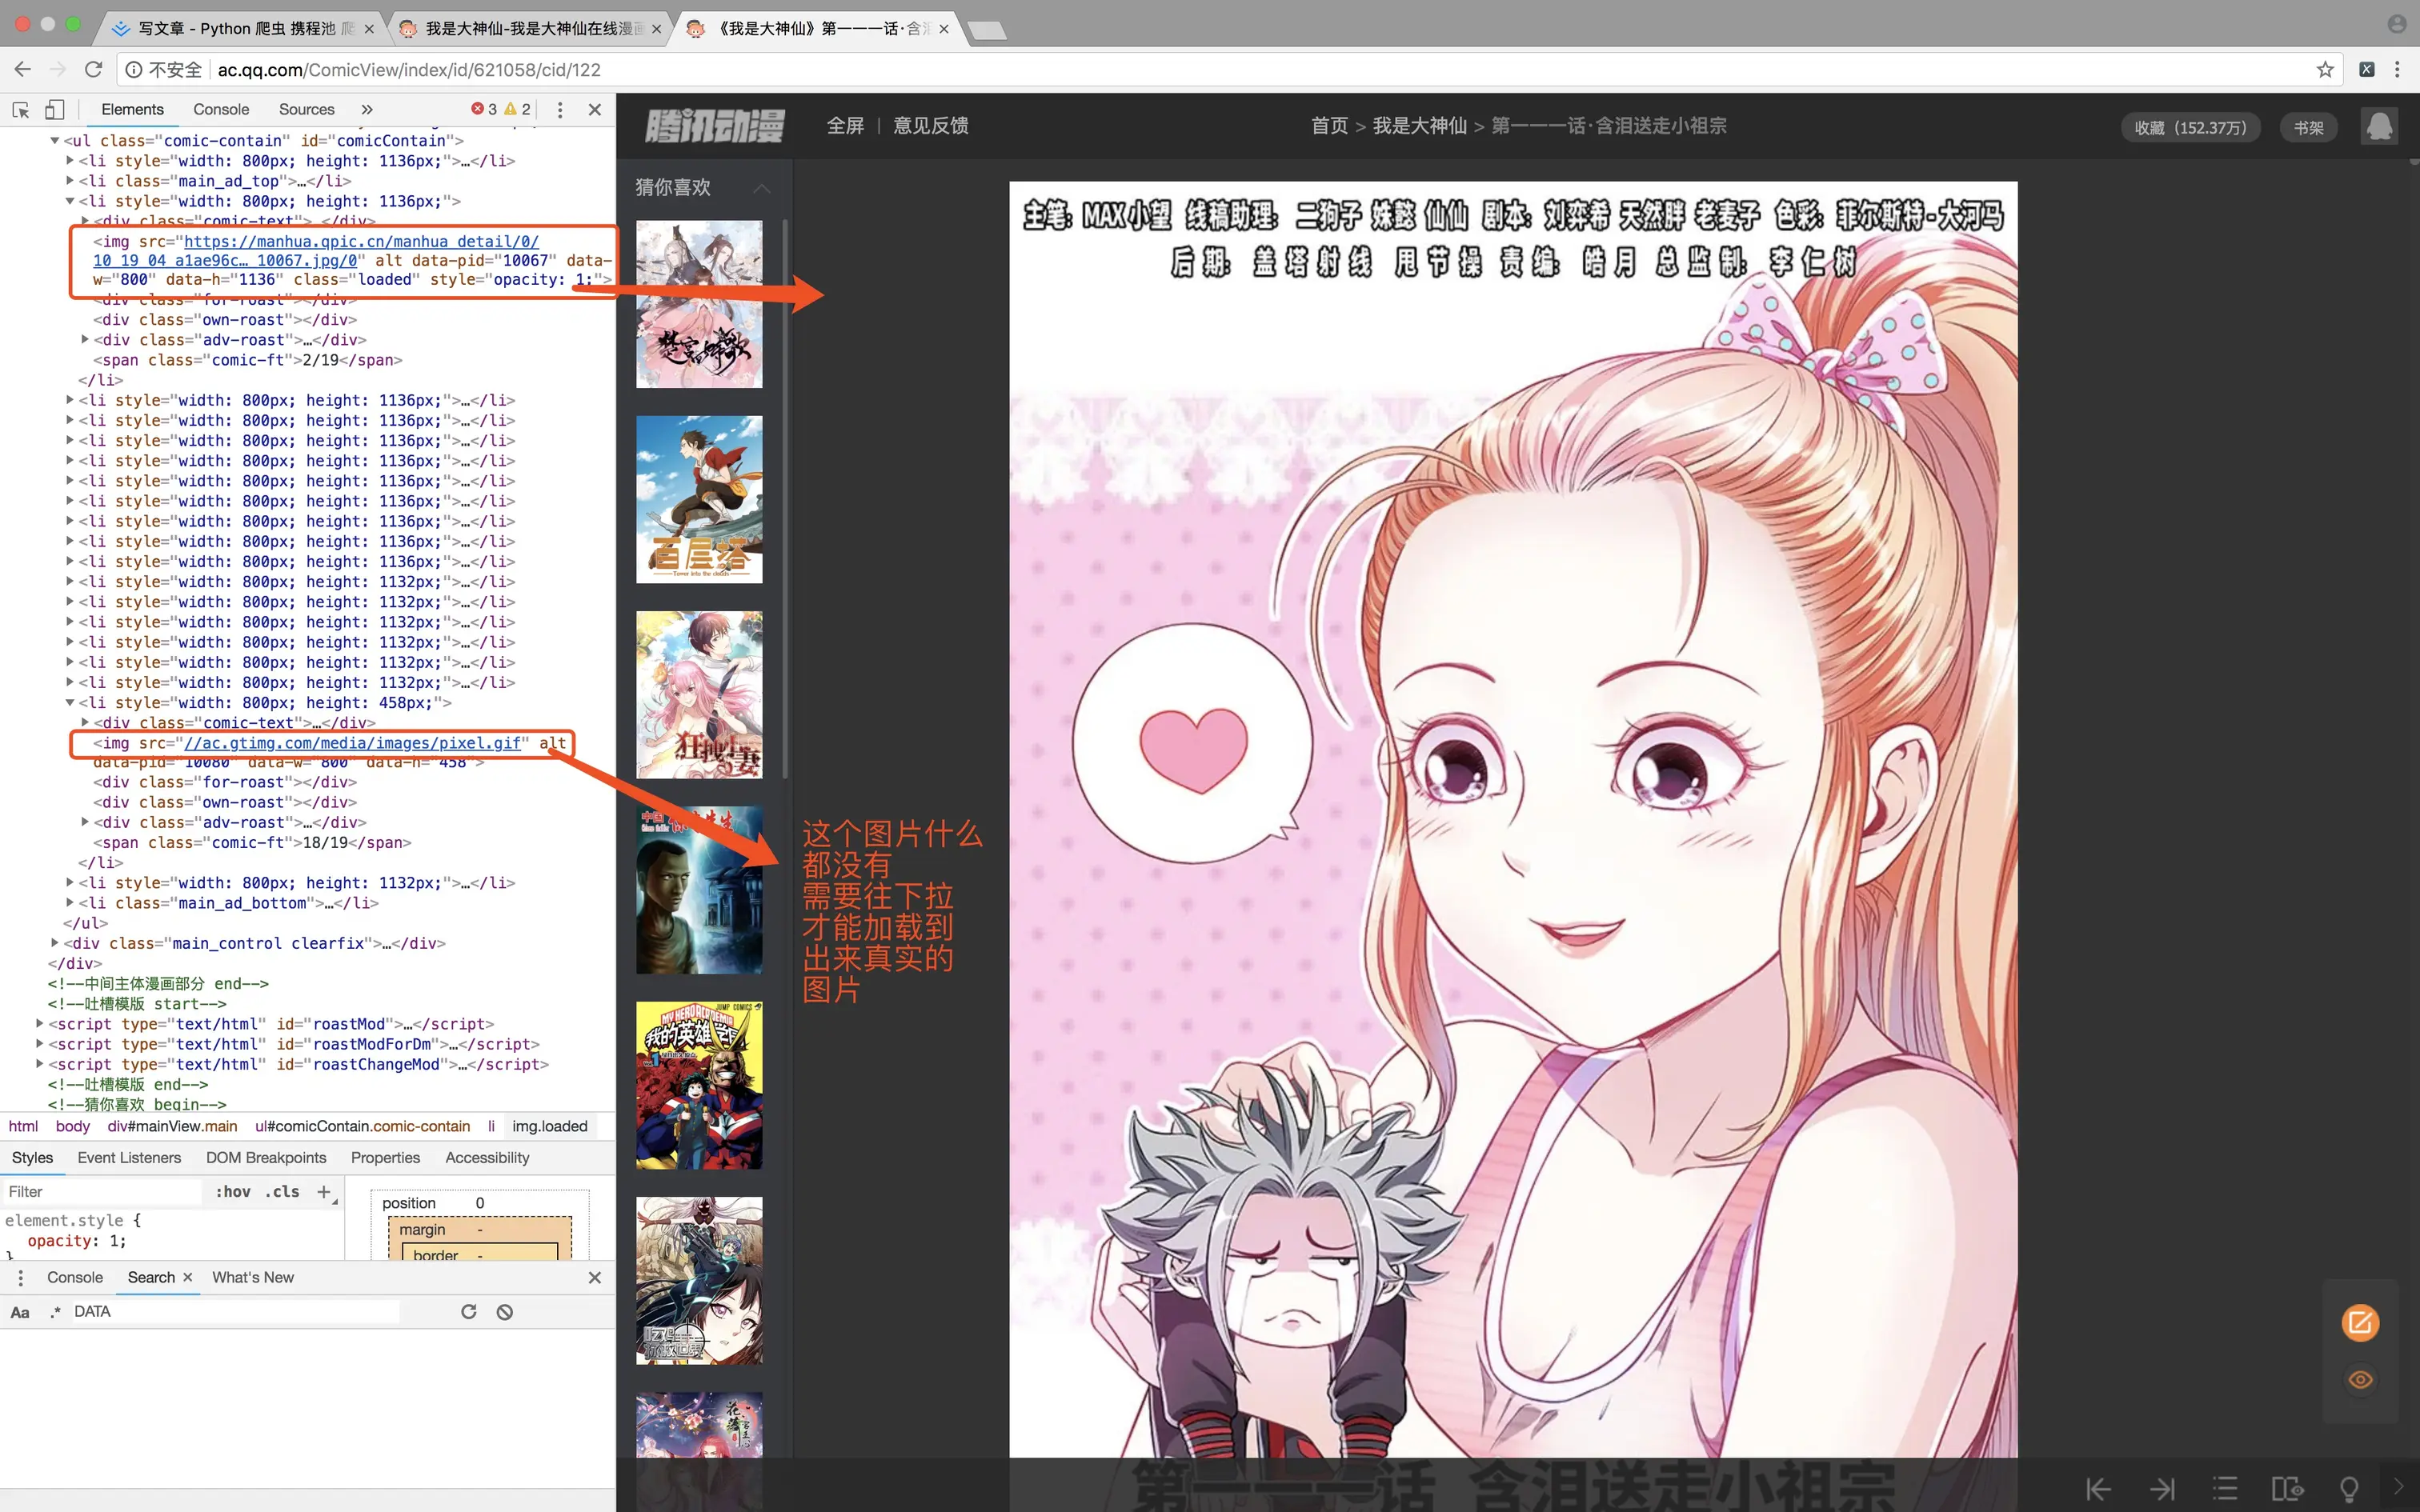Toggle match case Aa in search

pos(20,1312)
